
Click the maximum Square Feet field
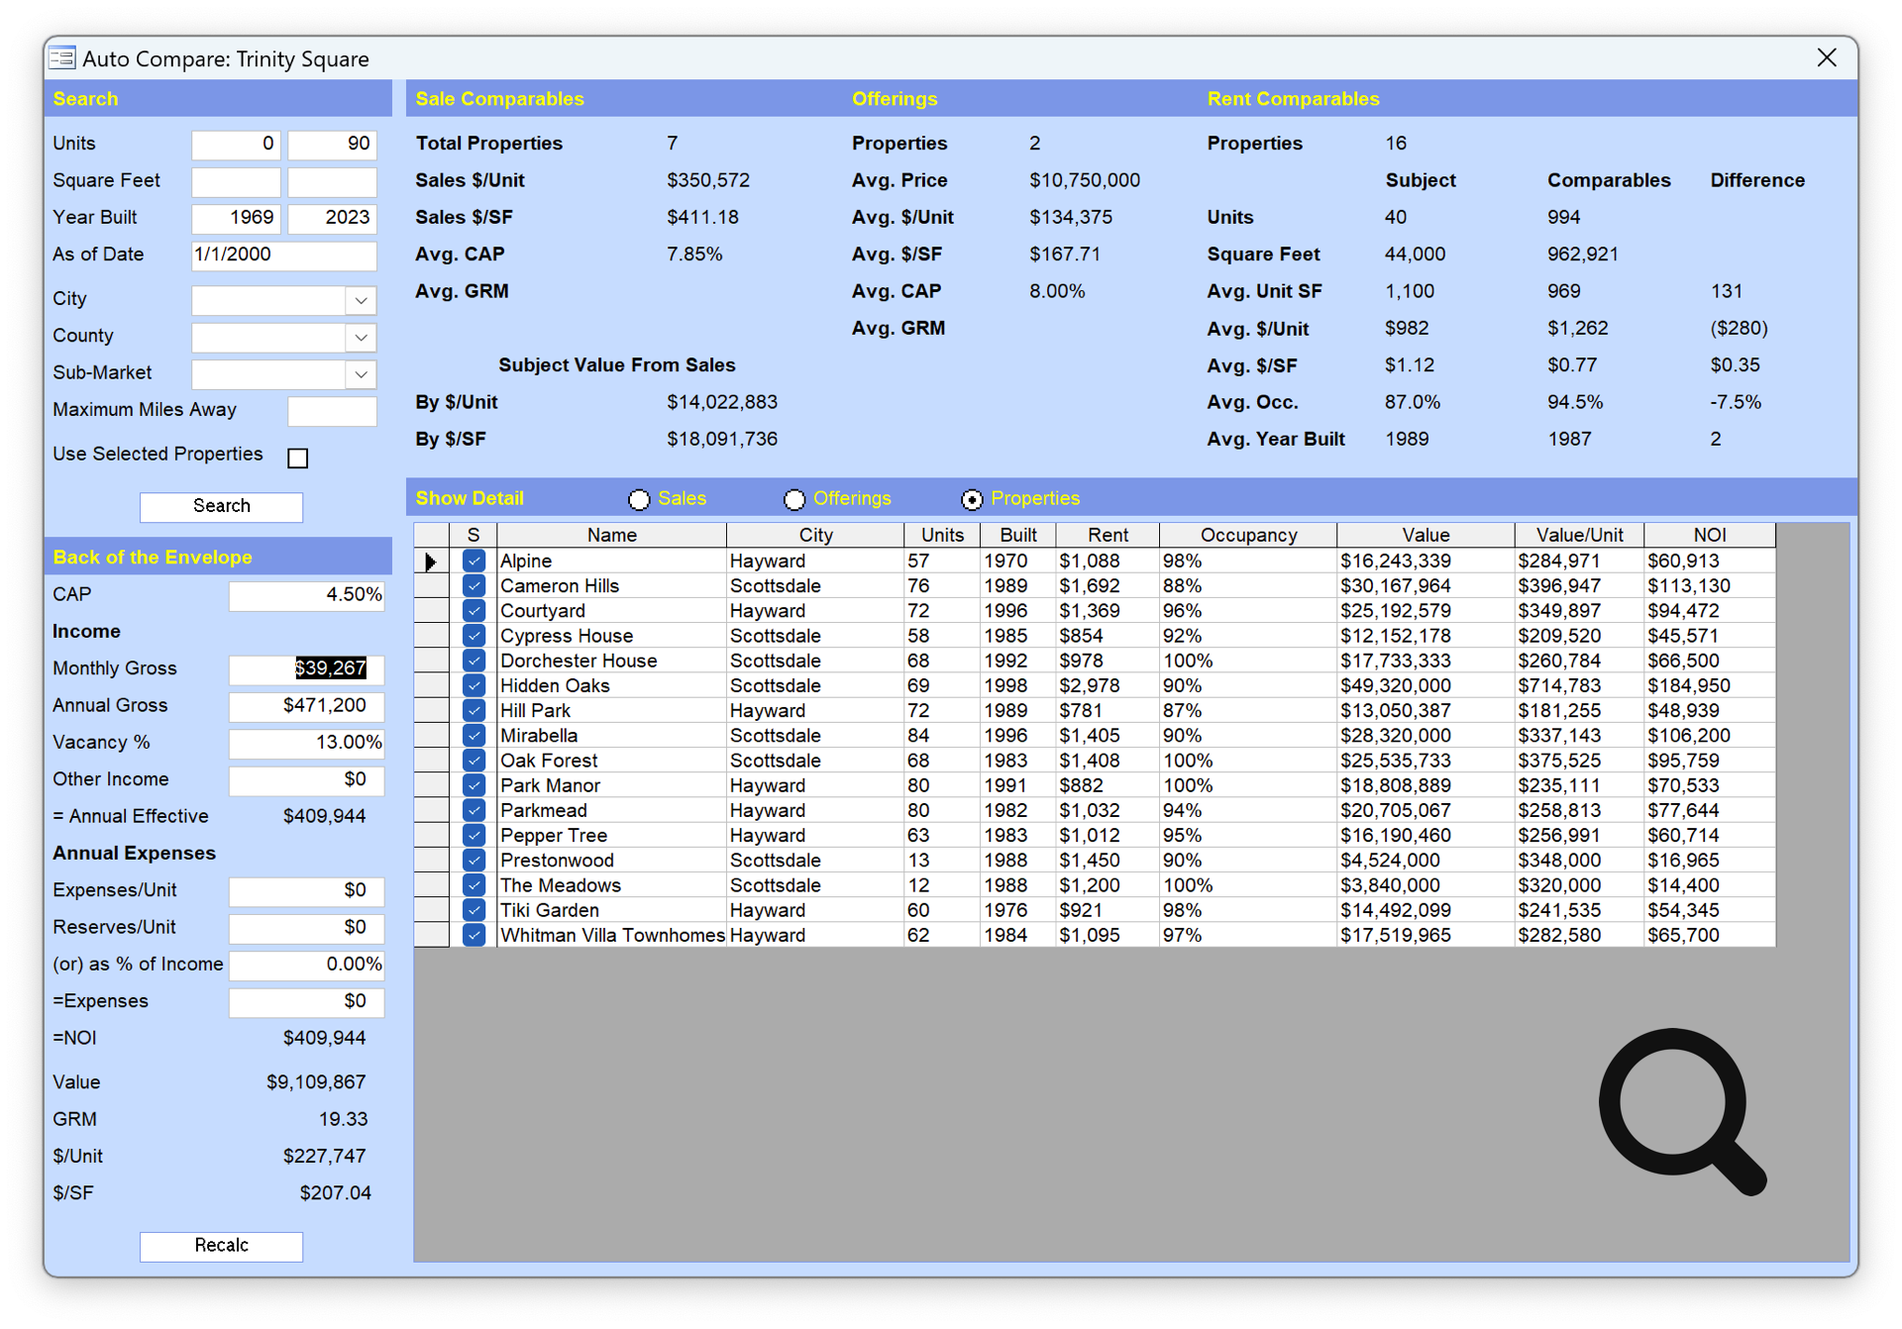[332, 181]
